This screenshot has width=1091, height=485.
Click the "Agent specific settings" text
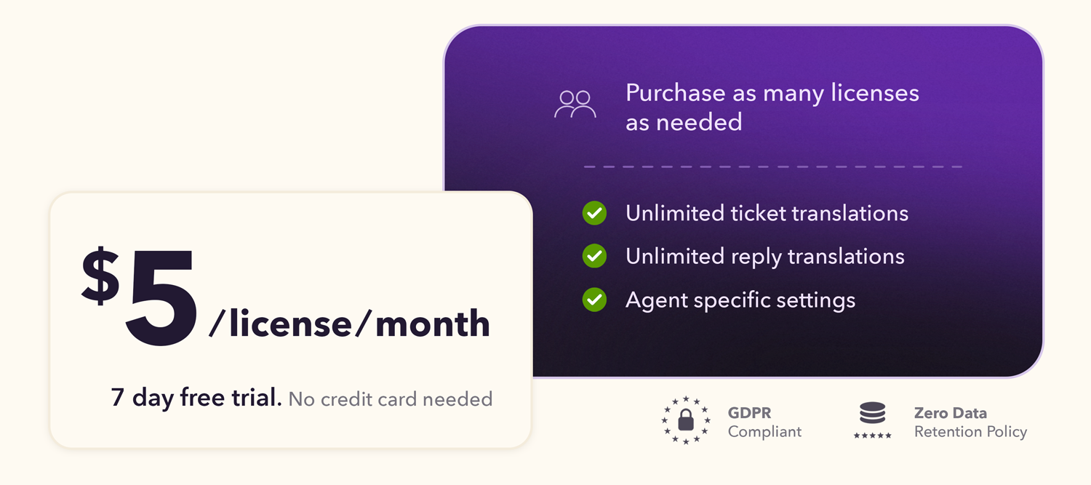point(740,300)
